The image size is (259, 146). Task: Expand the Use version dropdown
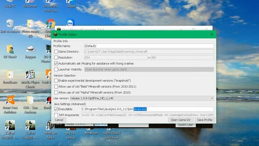142,98
